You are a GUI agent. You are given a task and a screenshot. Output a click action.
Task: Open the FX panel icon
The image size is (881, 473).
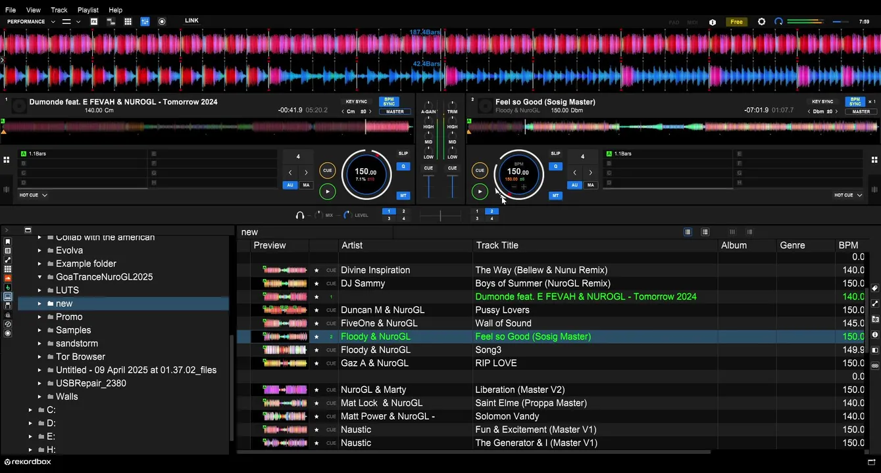94,22
